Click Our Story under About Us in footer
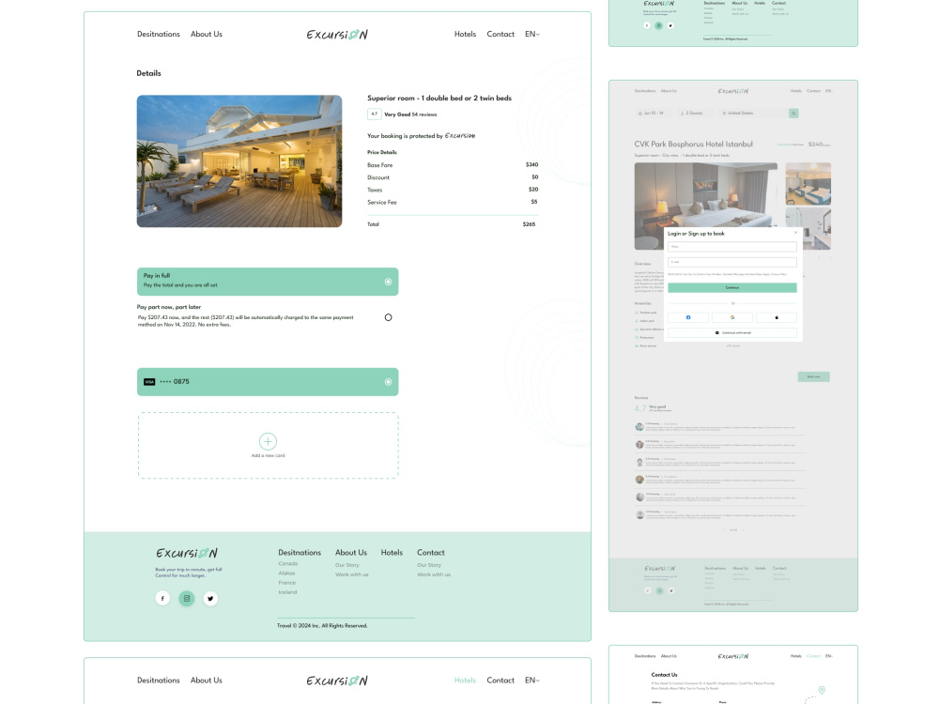This screenshot has width=939, height=704. coord(347,565)
